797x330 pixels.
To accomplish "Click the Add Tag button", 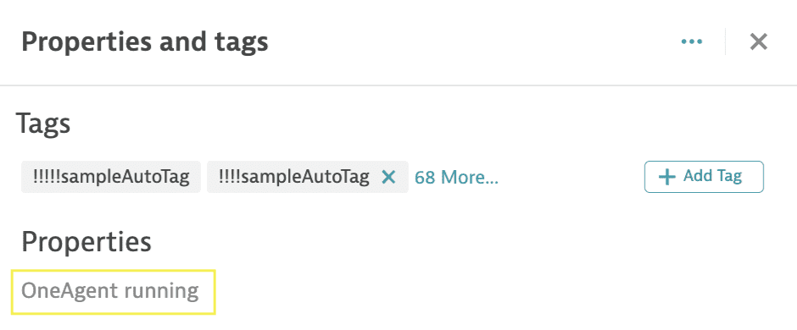I will [704, 177].
